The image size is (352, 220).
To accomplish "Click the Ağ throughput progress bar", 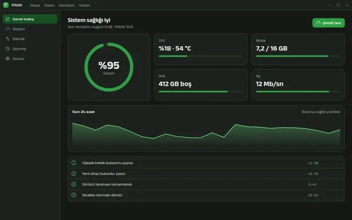I will pos(298,92).
